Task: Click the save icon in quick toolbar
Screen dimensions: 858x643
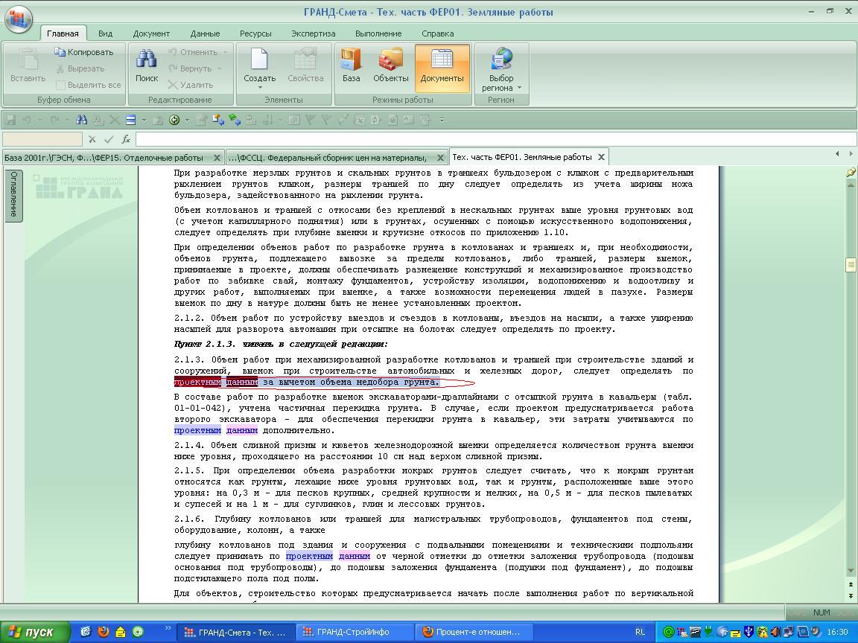Action: click(x=10, y=120)
